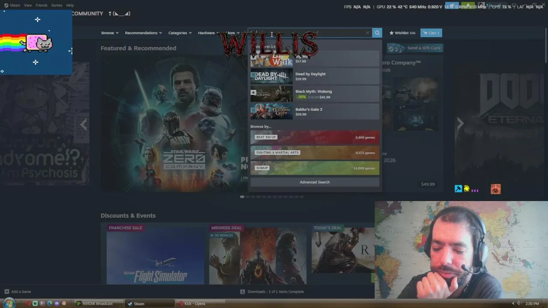
Task: Open the Friends menu
Action: click(x=42, y=5)
